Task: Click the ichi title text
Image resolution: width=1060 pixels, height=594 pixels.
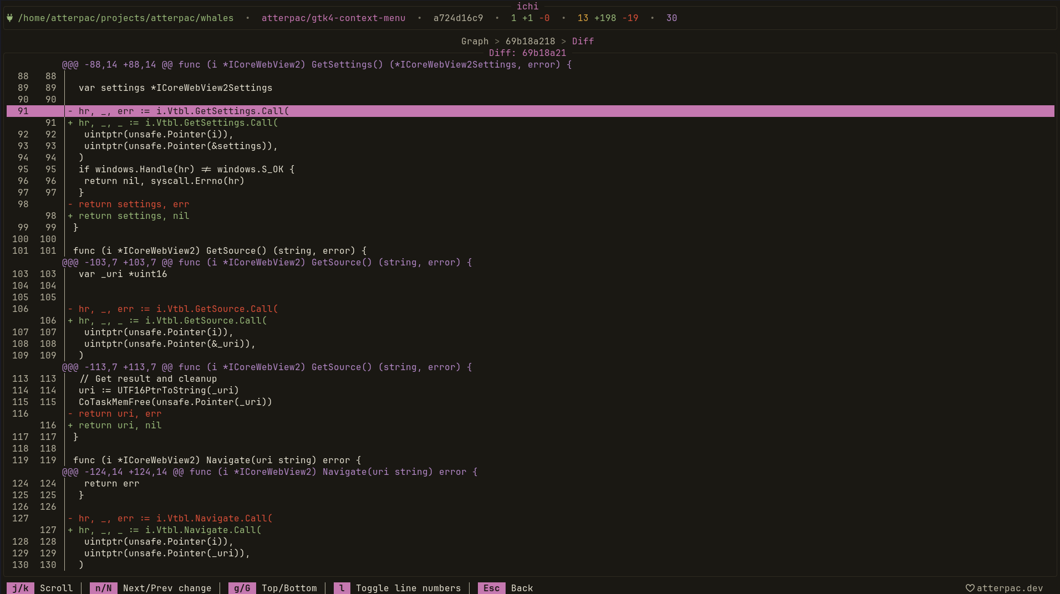Action: [527, 6]
